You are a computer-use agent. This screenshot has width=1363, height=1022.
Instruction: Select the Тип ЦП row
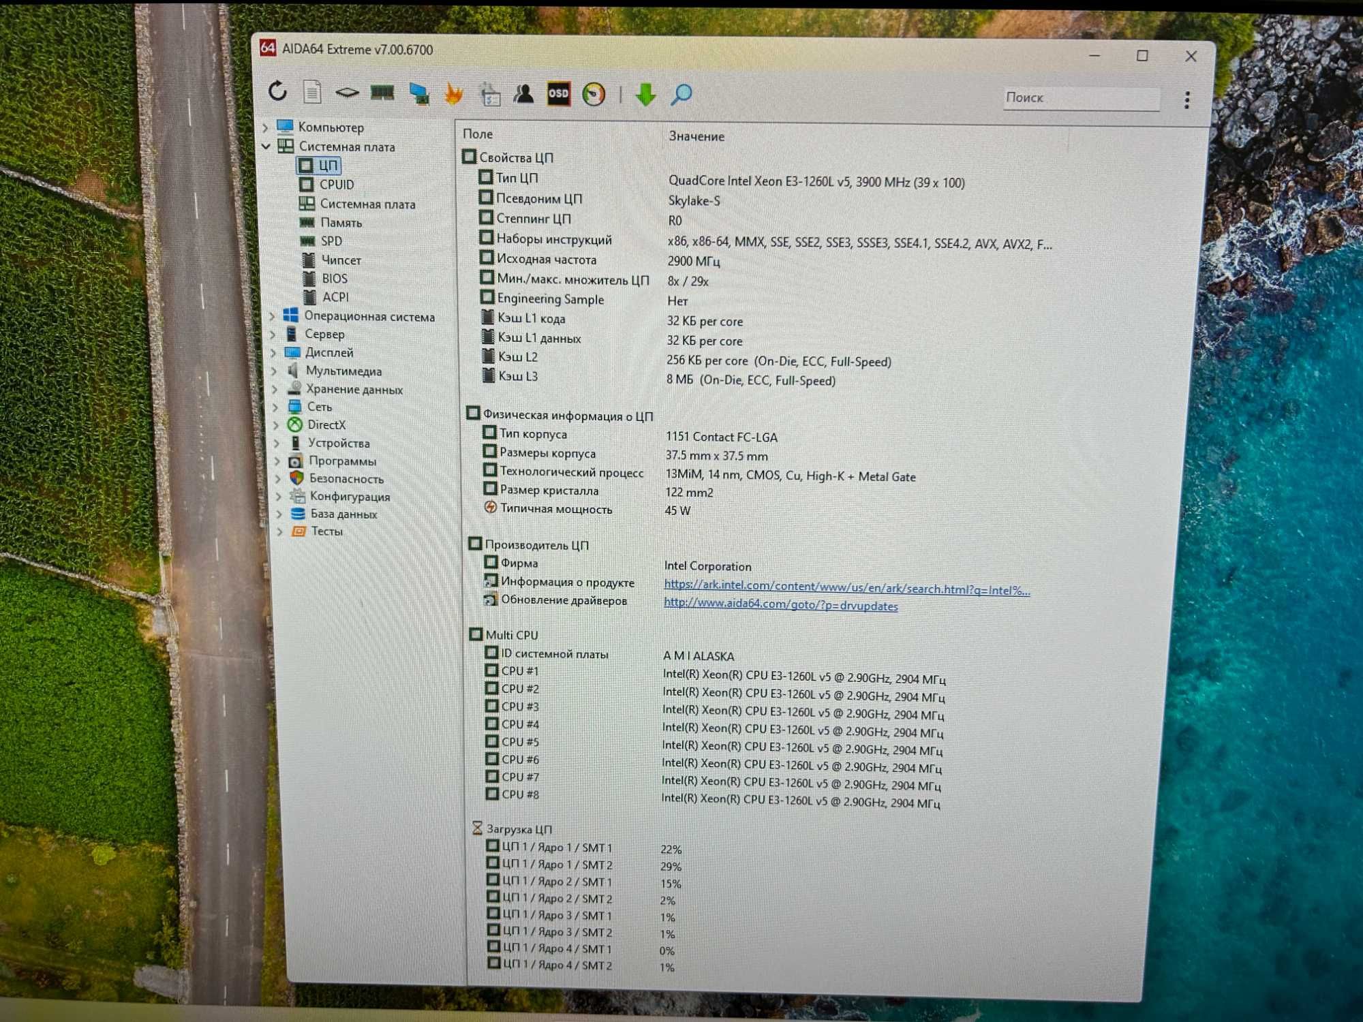[x=722, y=179]
